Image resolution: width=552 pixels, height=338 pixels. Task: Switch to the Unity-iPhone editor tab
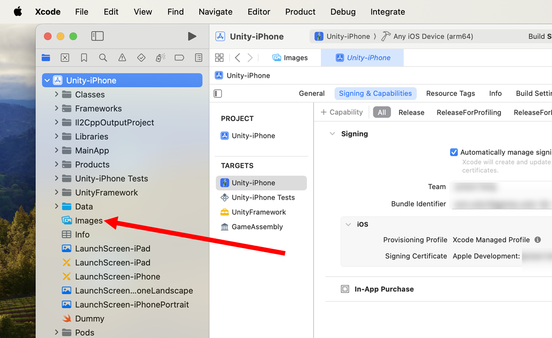click(362, 58)
